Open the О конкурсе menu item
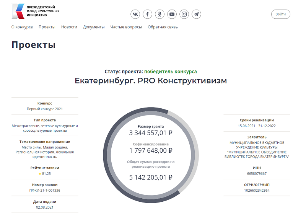 pos(22,27)
